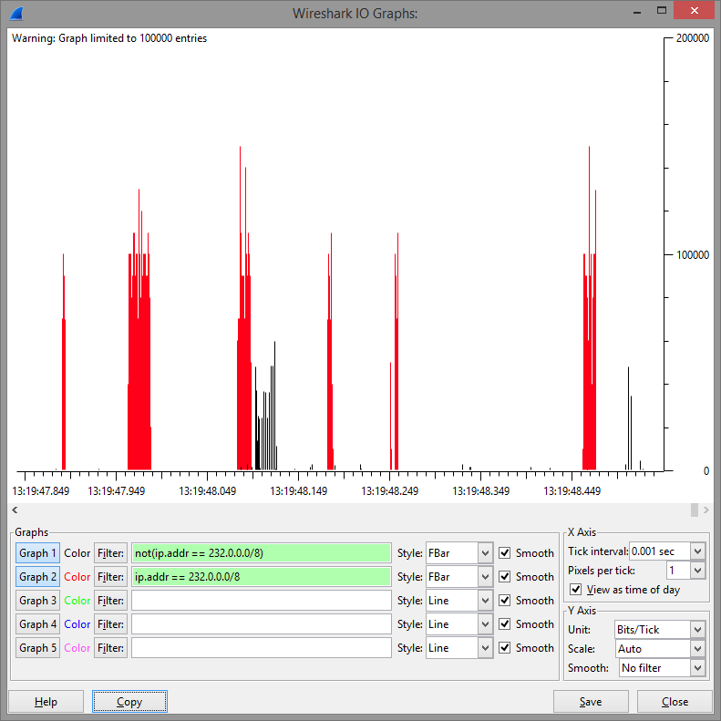721x721 pixels.
Task: Uncheck Smooth for Graph 5
Action: pyautogui.click(x=505, y=648)
